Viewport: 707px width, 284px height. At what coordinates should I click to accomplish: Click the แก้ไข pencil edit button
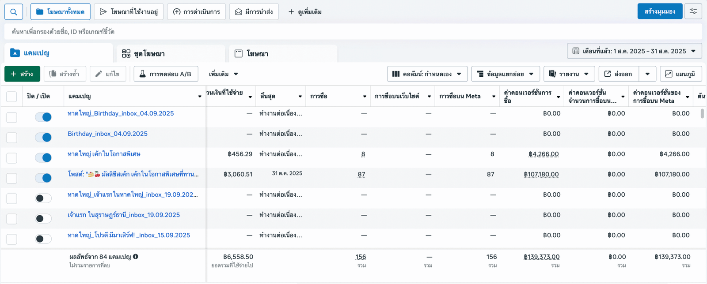click(x=108, y=74)
